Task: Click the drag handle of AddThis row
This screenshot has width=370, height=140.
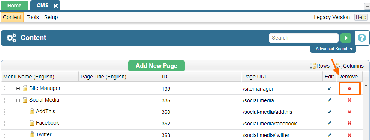Action: [x=3, y=112]
